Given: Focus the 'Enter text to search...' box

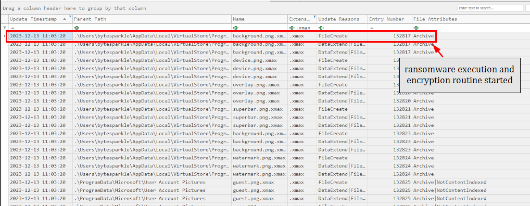Looking at the screenshot, I should coord(490,8).
